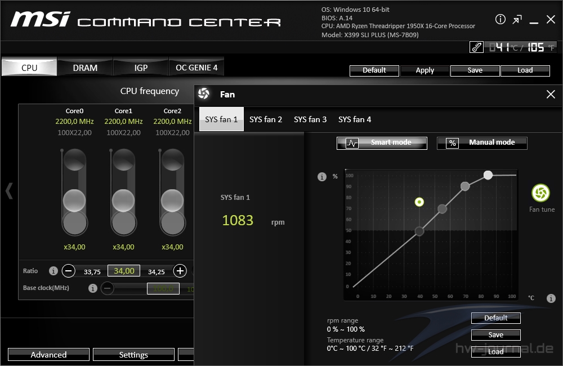Click the Temperature range values text
The height and width of the screenshot is (366, 563).
coord(370,349)
